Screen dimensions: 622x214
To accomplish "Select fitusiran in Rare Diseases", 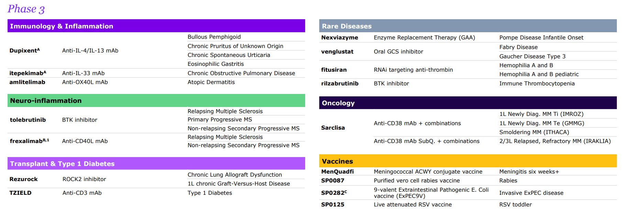I will [334, 70].
